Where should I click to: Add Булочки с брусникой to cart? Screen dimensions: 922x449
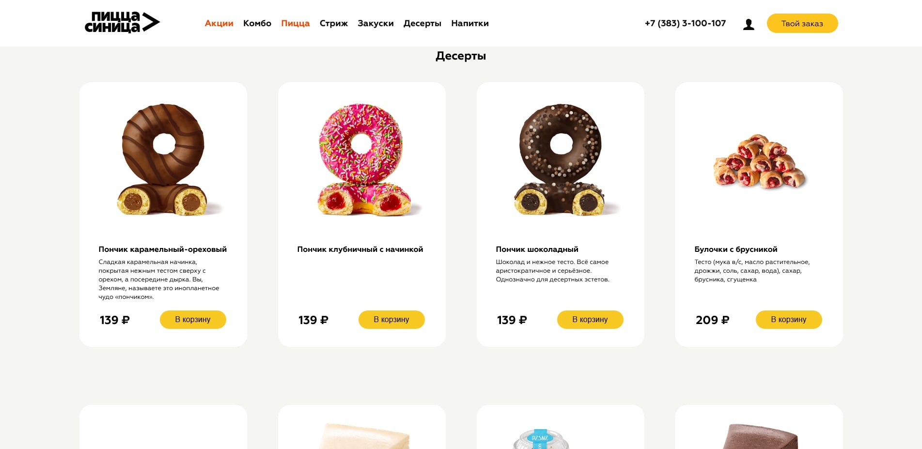(x=789, y=320)
